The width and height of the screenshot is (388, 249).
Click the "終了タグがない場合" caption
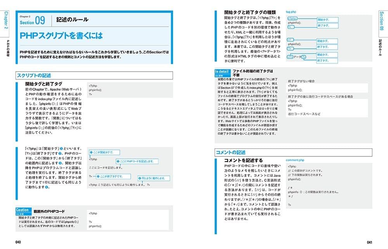[301, 81]
